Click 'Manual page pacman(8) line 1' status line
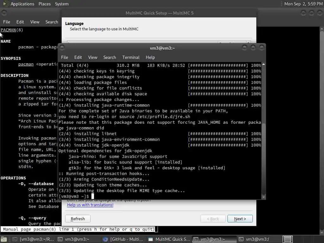The image size is (324, 243). [x=79, y=229]
